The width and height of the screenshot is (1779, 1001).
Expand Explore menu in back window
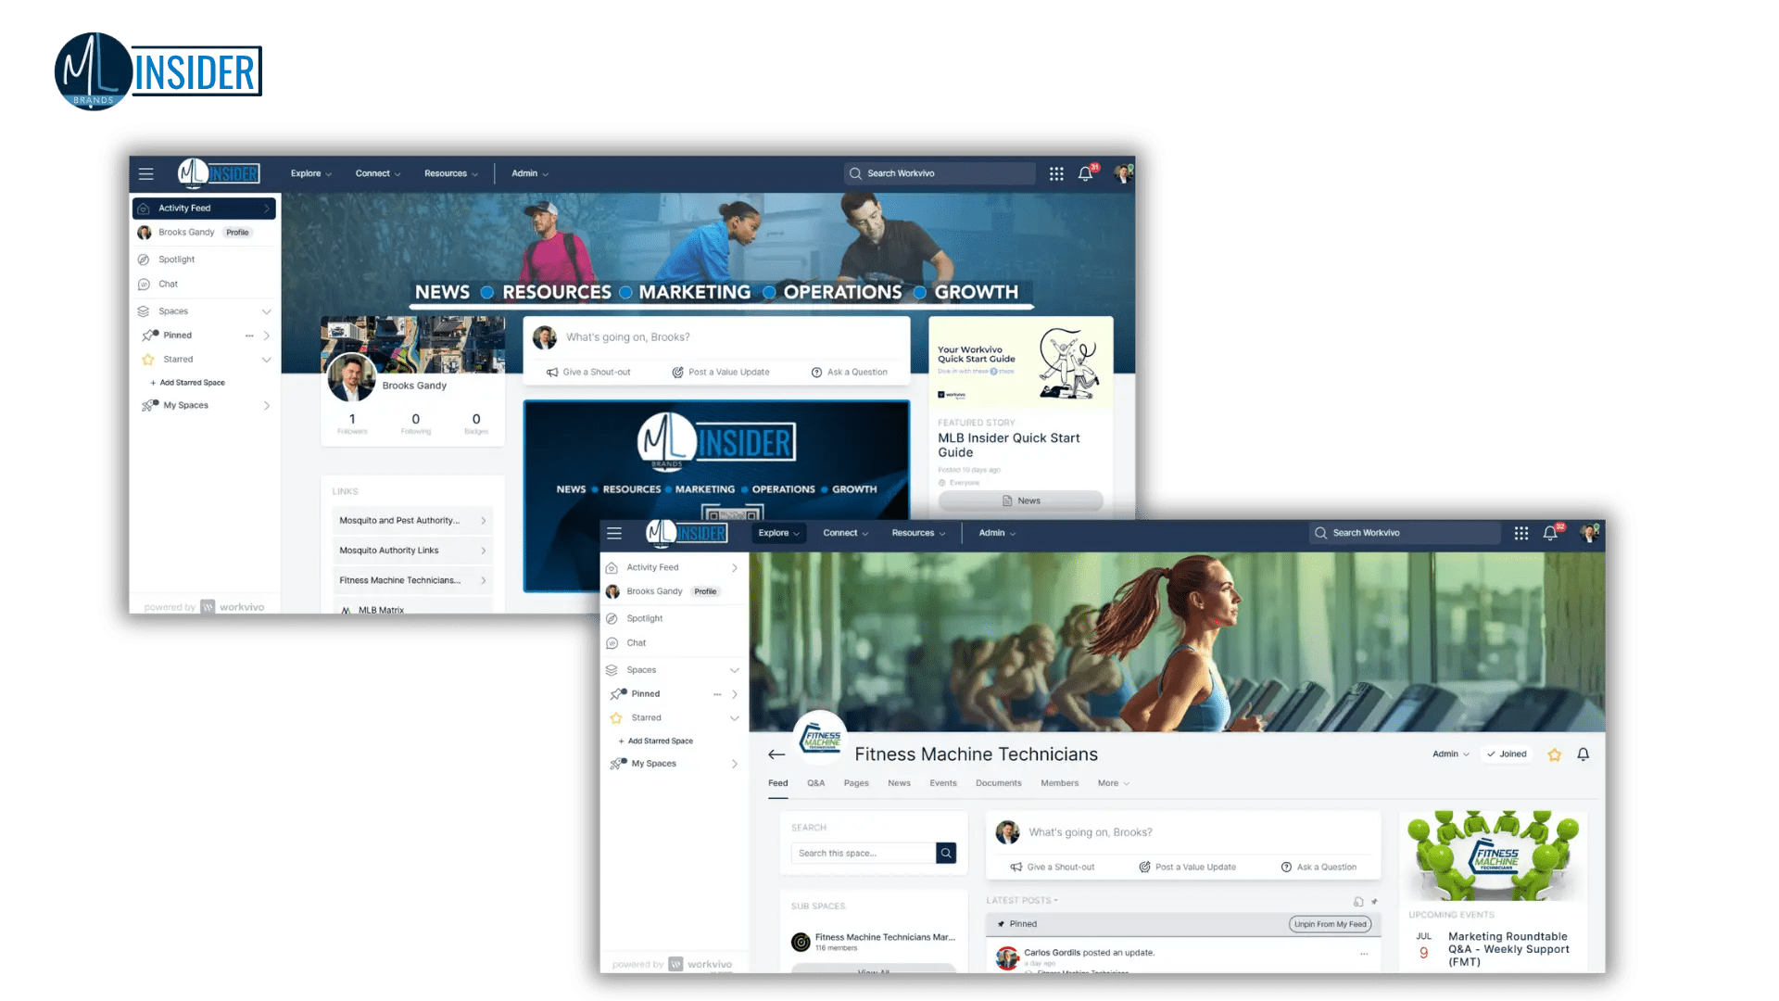click(x=311, y=173)
